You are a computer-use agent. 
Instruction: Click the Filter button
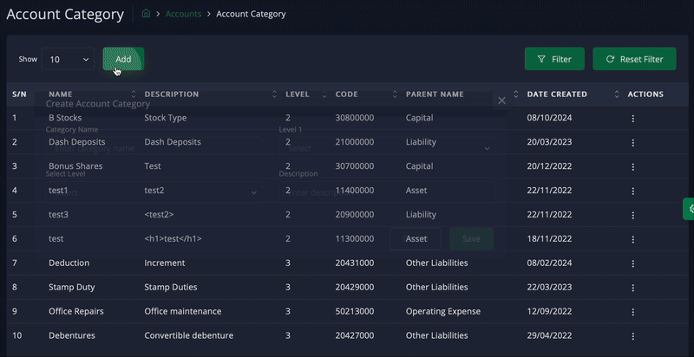(x=553, y=59)
